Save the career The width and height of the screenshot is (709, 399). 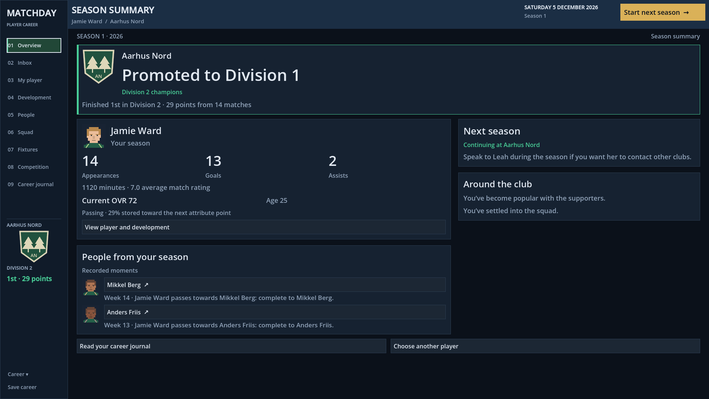(x=22, y=387)
